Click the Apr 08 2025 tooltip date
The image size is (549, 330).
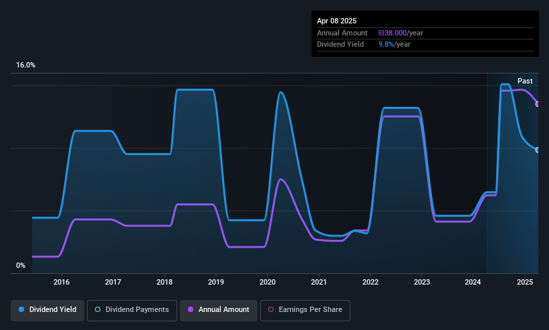point(336,21)
